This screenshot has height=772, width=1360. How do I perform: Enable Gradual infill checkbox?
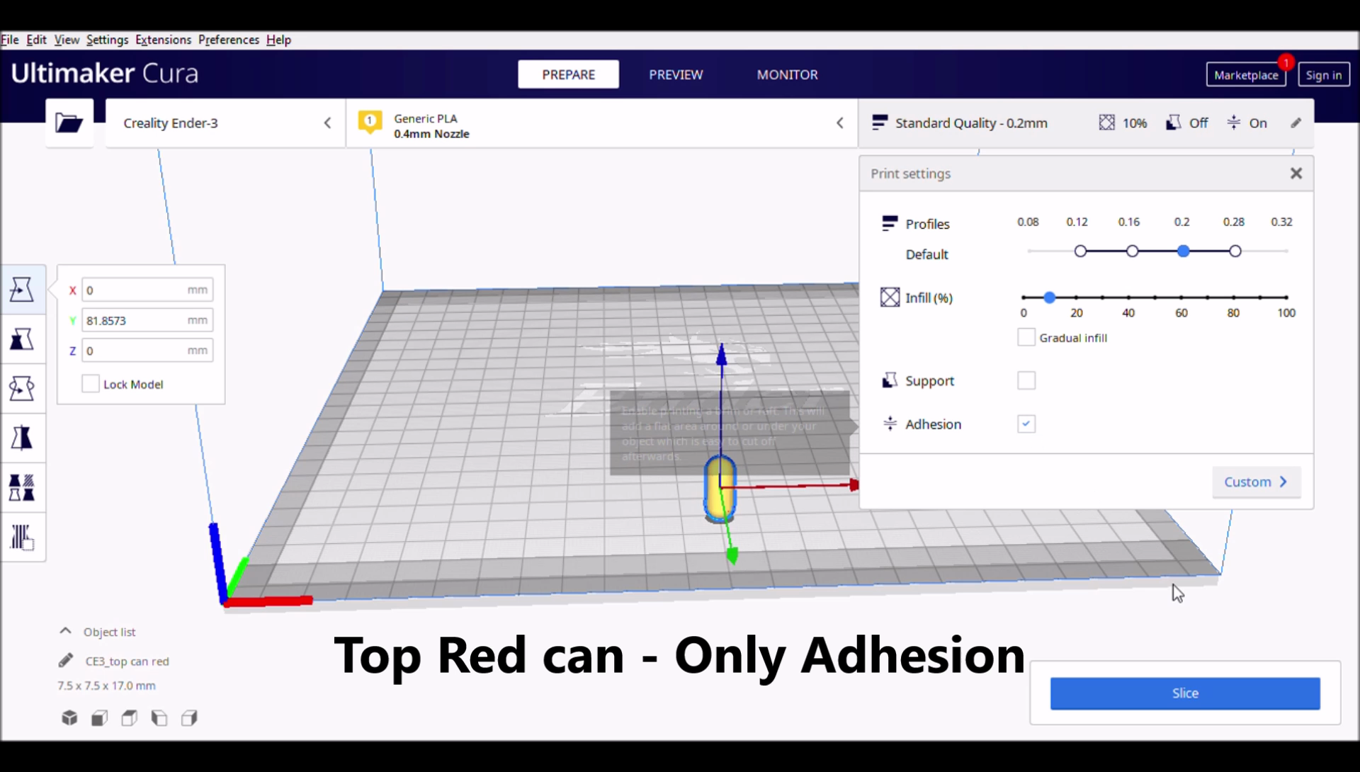tap(1026, 338)
